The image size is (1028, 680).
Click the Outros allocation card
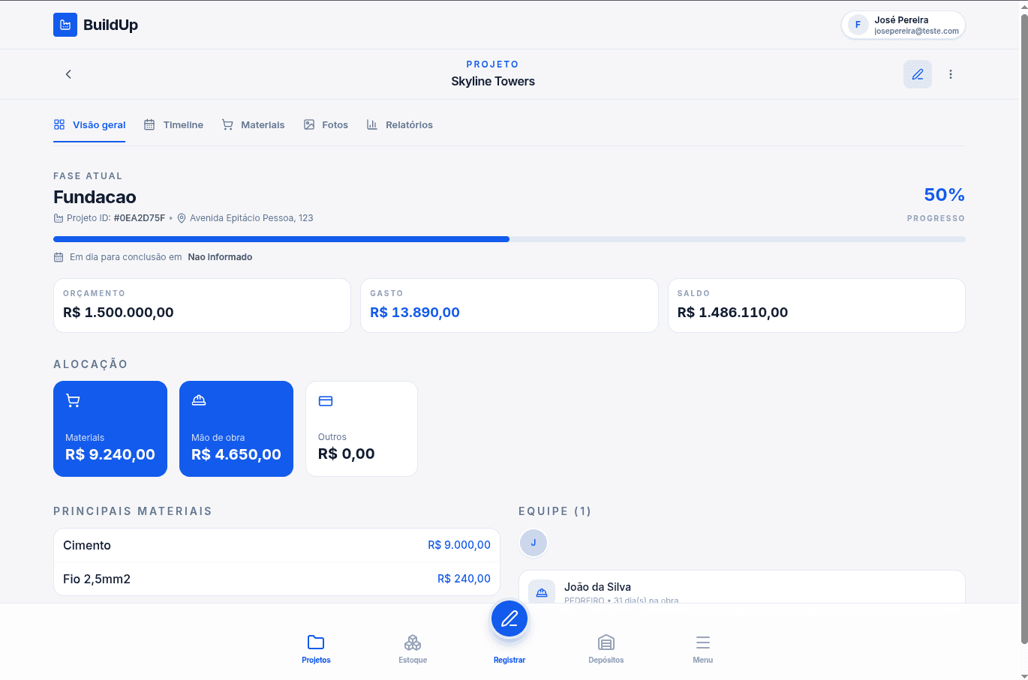tap(362, 429)
